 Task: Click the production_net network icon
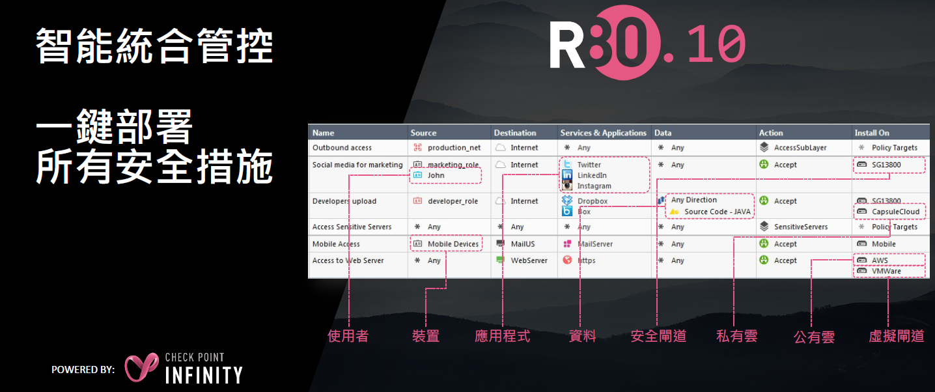click(x=417, y=148)
